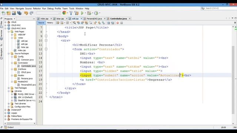Toggle the fold marker on line 9
This screenshot has width=237, height=133.
[x=46, y=36]
